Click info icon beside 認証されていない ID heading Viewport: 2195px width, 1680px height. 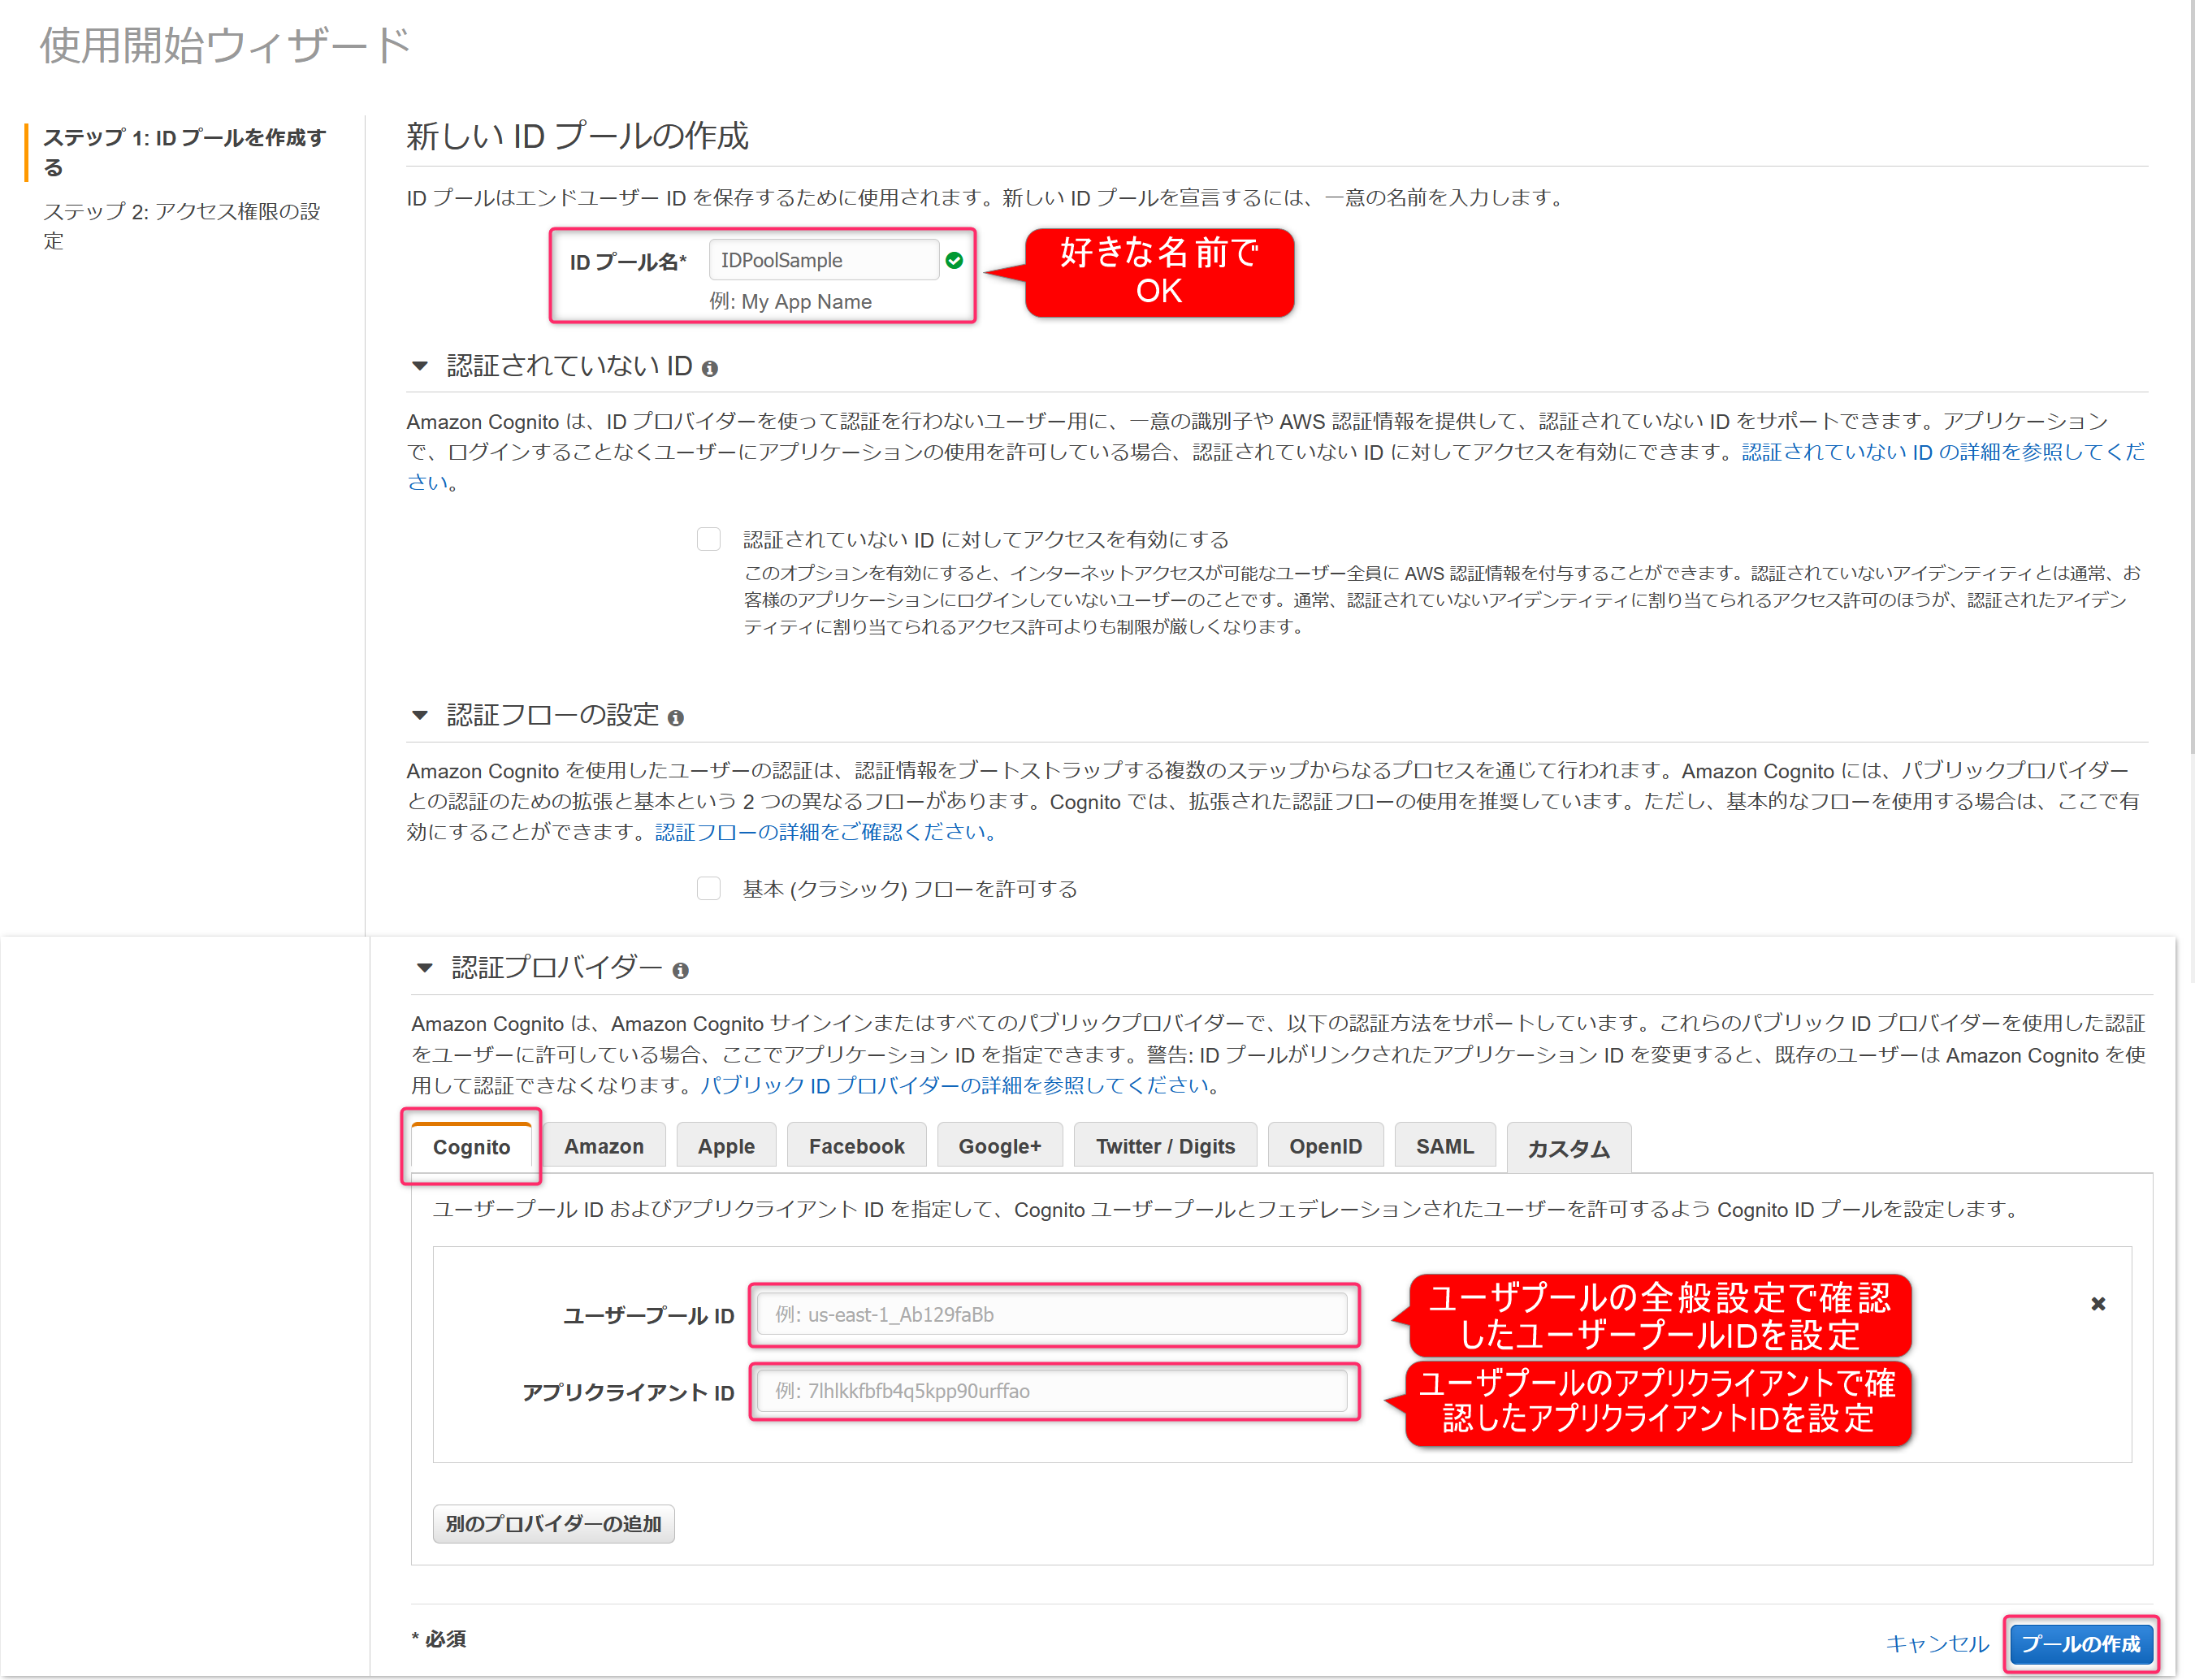(x=710, y=369)
